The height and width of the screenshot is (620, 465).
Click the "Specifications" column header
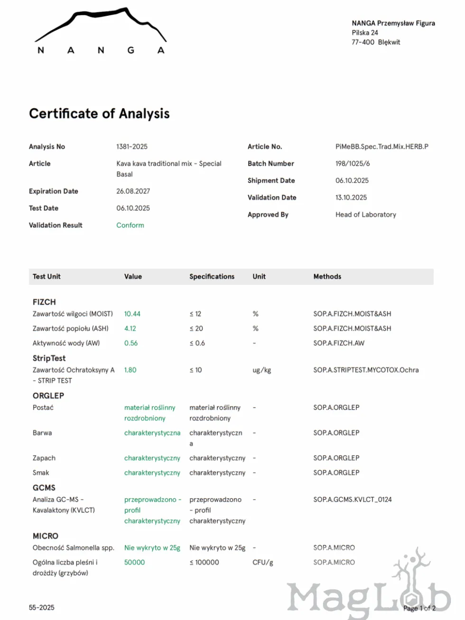(x=212, y=276)
